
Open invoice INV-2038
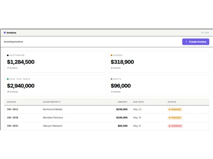(12, 117)
